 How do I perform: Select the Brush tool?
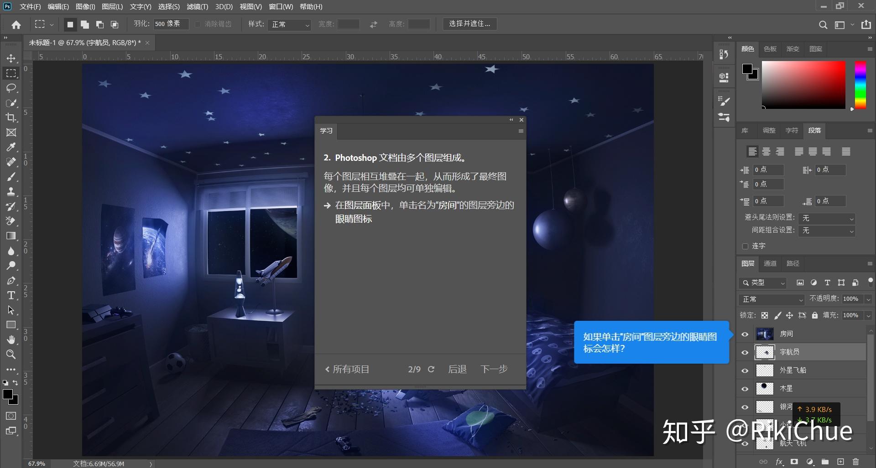tap(11, 177)
